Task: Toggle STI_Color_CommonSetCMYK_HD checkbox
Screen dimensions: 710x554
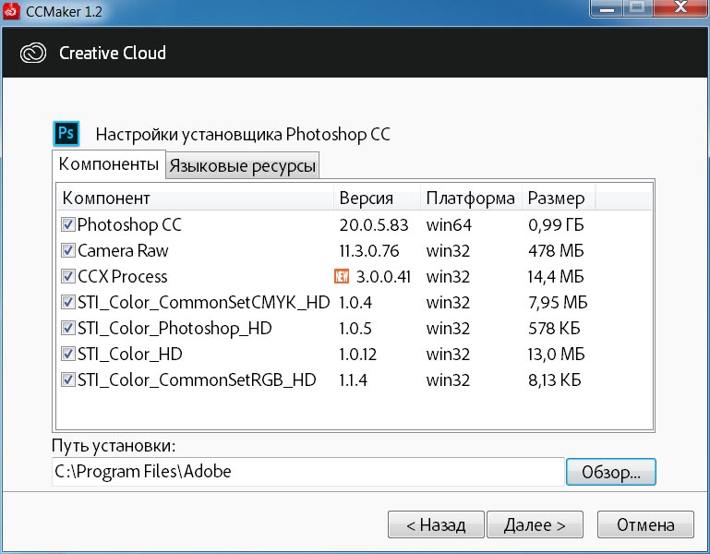Action: click(x=68, y=302)
